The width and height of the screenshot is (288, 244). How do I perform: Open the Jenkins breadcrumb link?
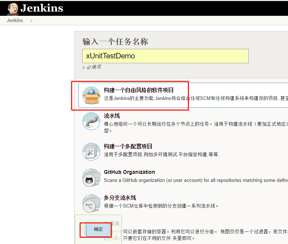coord(15,20)
